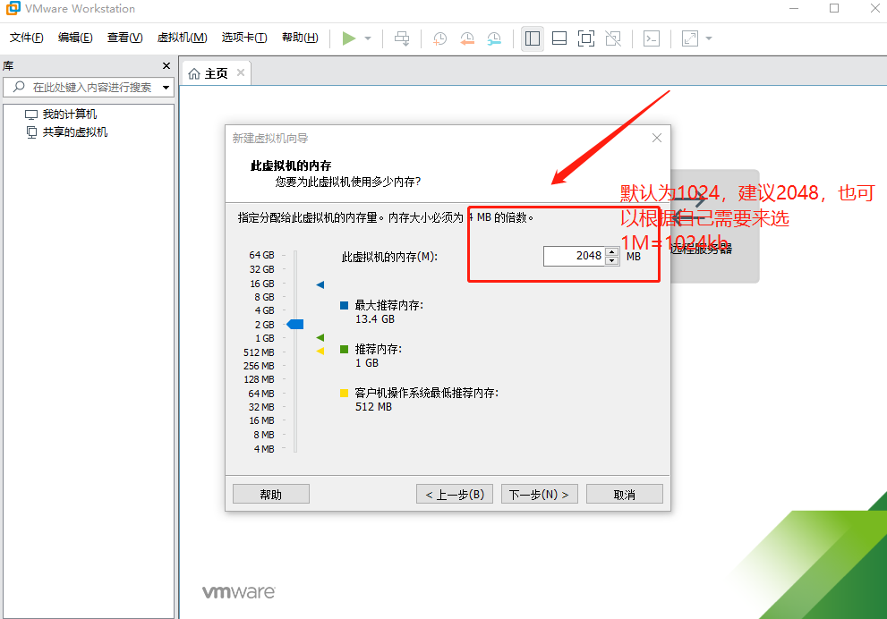The image size is (887, 619).
Task: Click the 4 MB label on memory scale
Action: pyautogui.click(x=264, y=449)
